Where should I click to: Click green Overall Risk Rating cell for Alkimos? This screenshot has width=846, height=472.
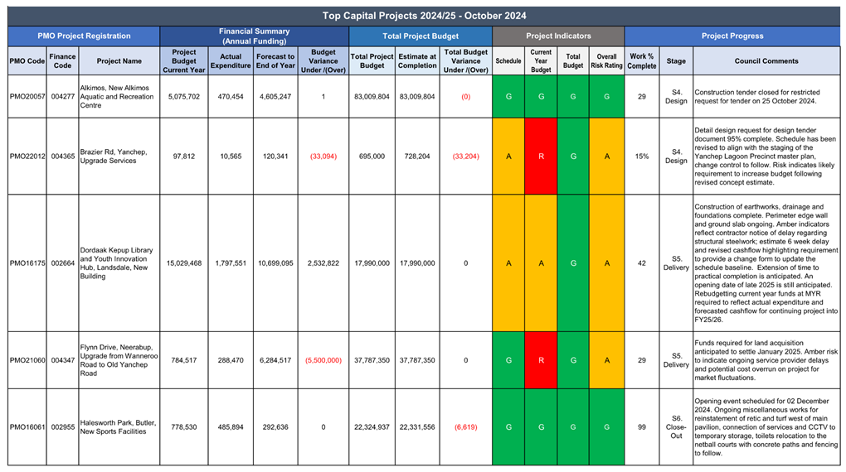[607, 97]
